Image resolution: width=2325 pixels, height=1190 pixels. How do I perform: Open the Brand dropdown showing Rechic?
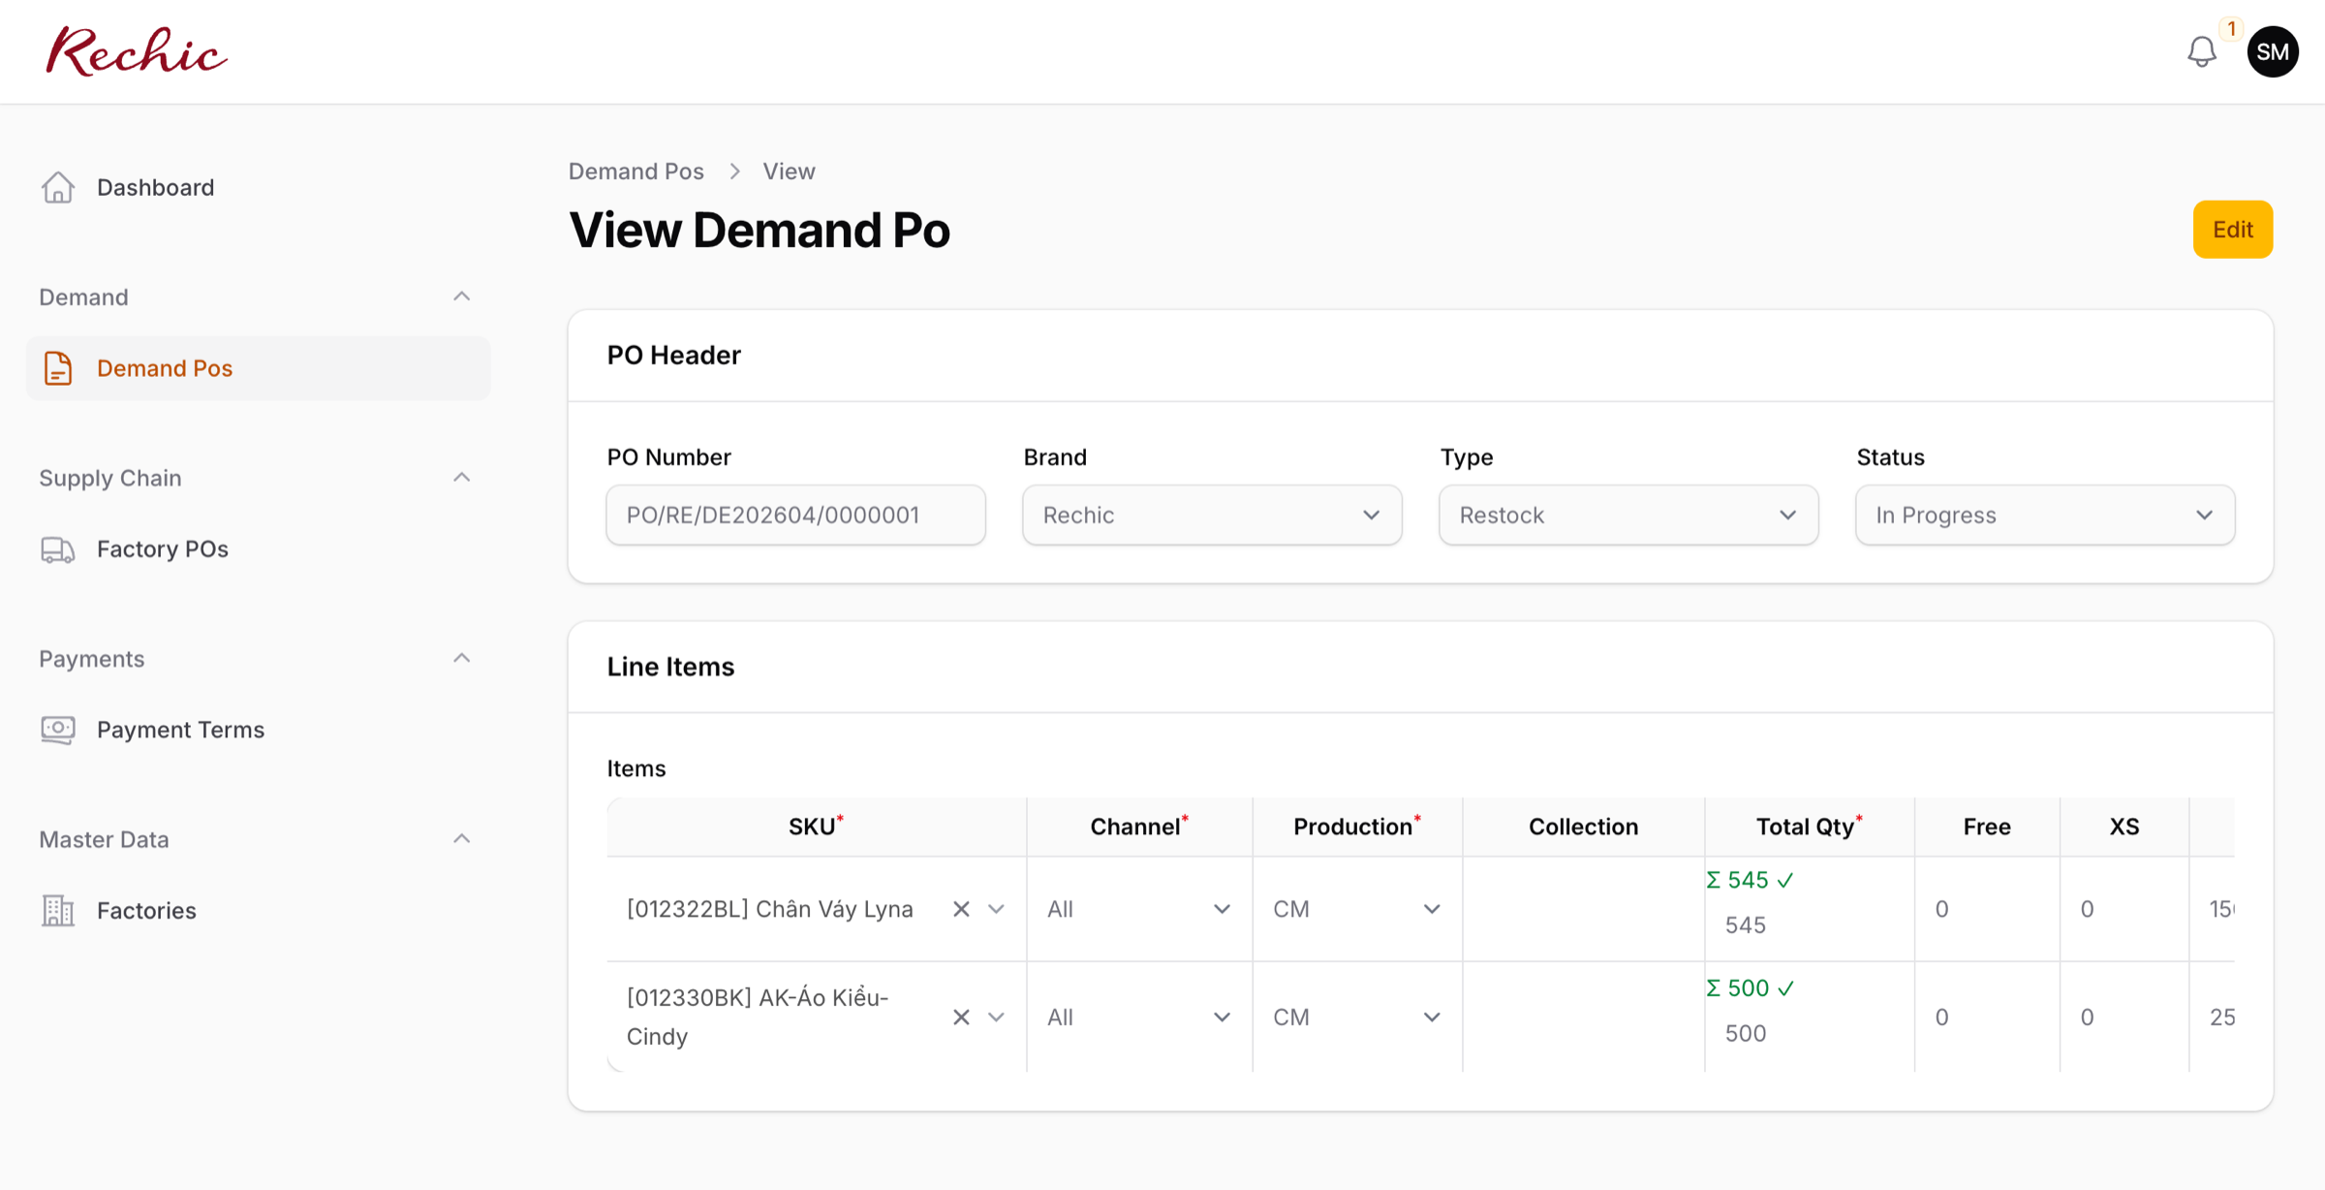pyautogui.click(x=1212, y=515)
